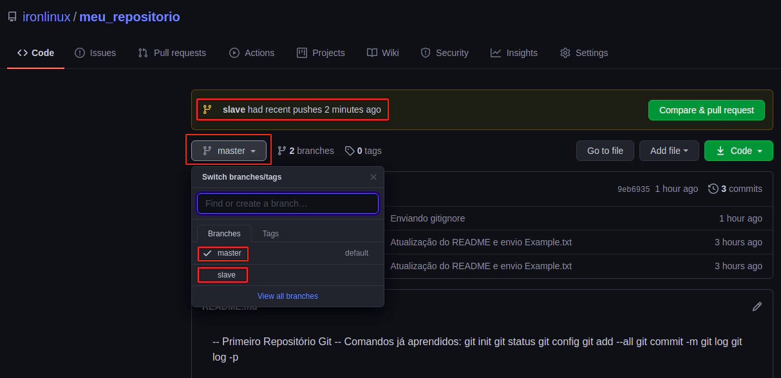Click the repository icon beside ironlinux
The image size is (781, 378).
click(x=12, y=17)
